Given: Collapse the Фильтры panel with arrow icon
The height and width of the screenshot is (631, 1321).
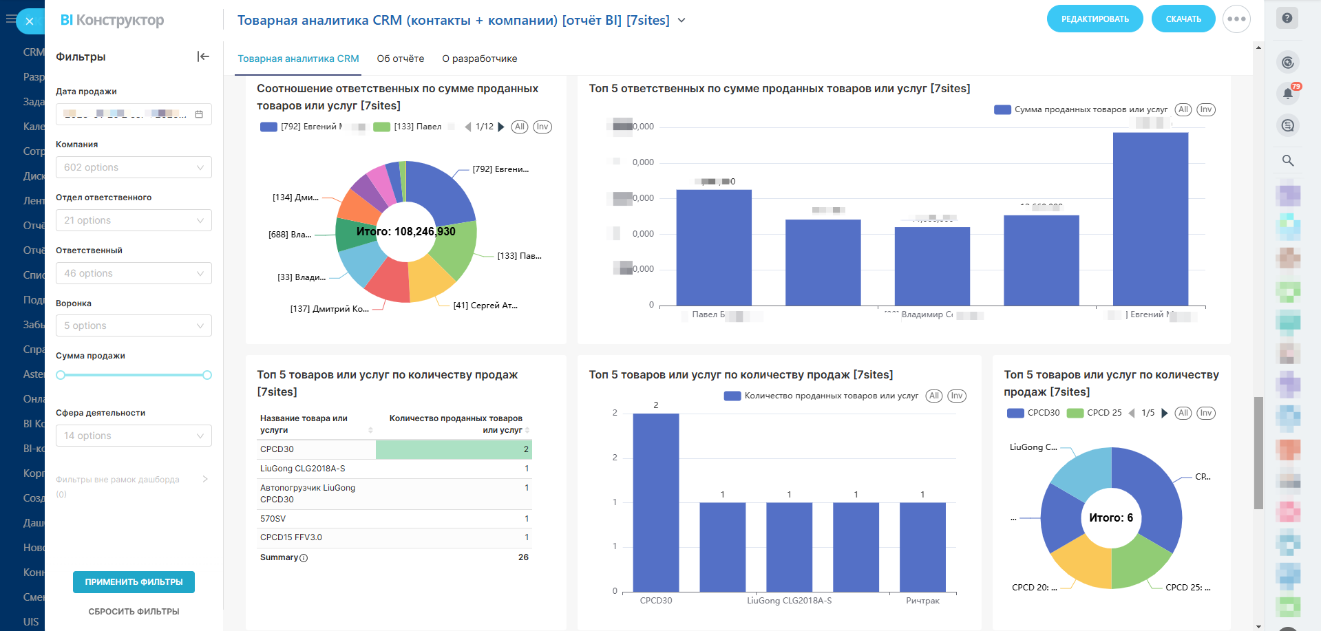Looking at the screenshot, I should click(x=203, y=56).
